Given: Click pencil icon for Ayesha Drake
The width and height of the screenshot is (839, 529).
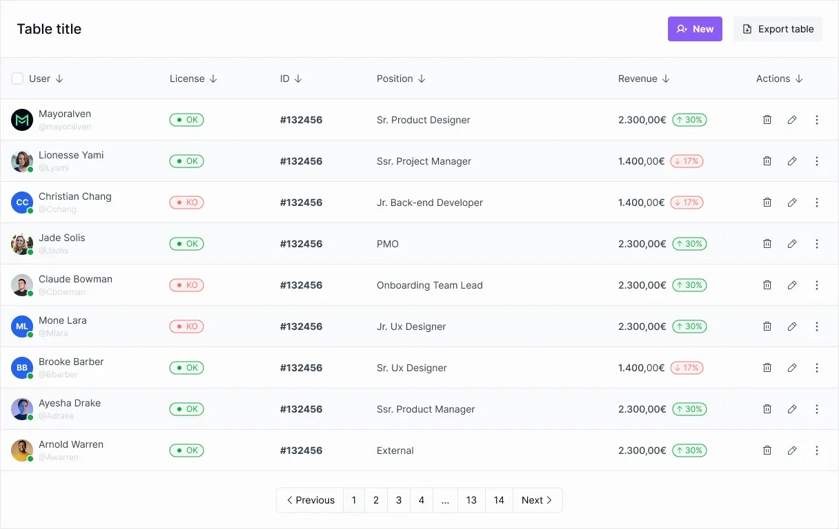Looking at the screenshot, I should 792,409.
